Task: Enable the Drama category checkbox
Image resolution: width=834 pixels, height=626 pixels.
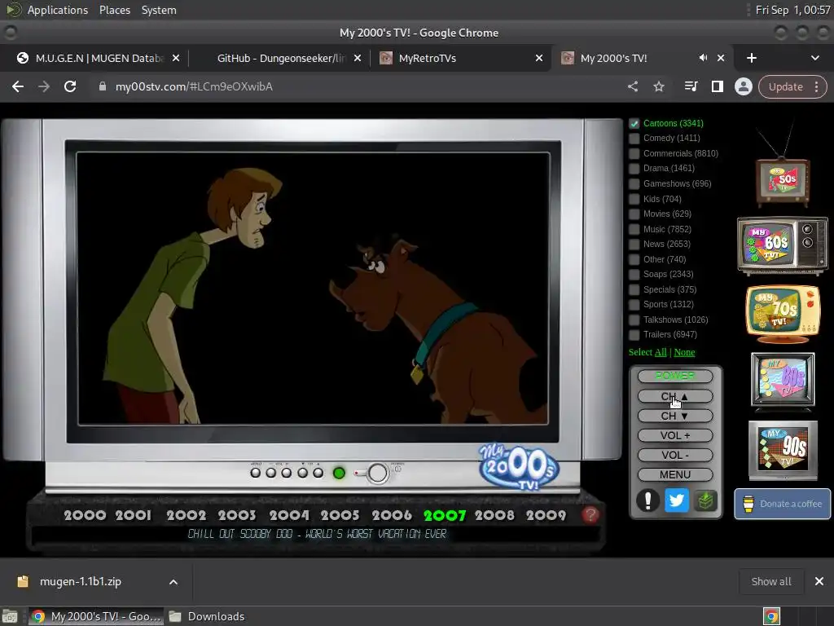Action: coord(634,168)
